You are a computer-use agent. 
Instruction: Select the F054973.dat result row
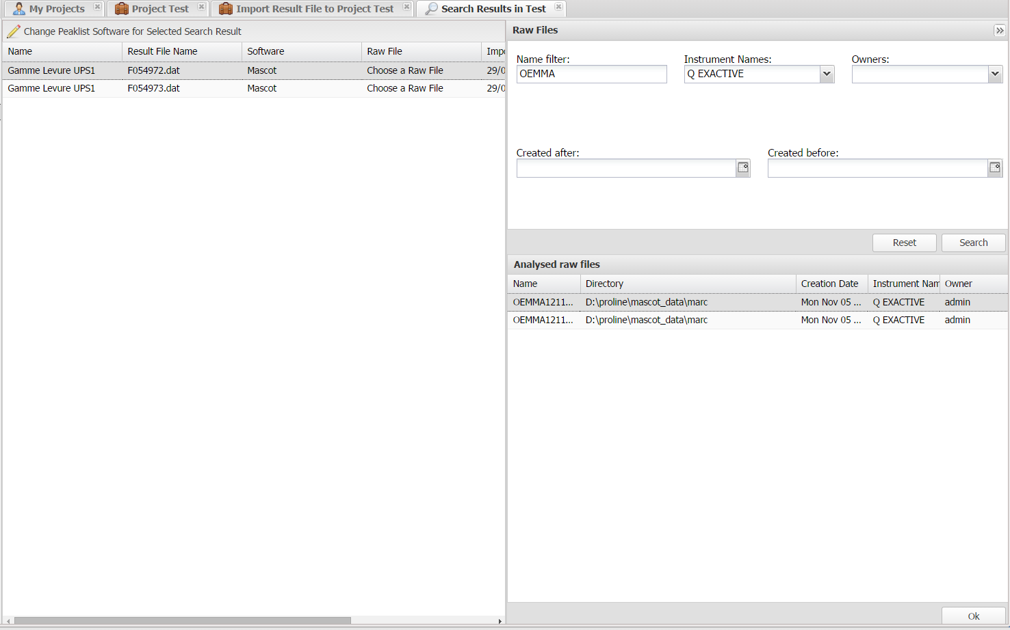(x=153, y=88)
